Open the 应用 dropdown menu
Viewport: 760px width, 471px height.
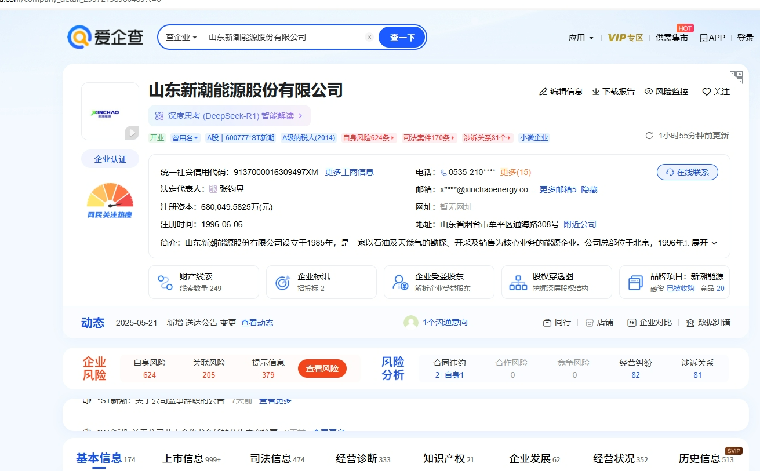[581, 38]
